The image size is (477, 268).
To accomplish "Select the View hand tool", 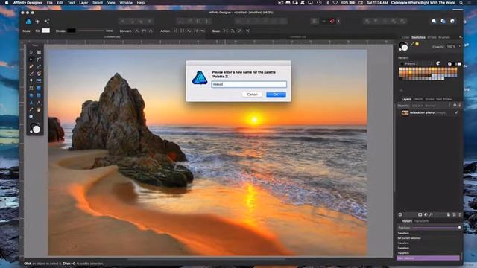I will (39, 109).
